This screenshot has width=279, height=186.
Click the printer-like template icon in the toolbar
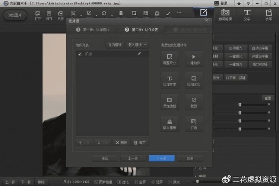(157, 13)
